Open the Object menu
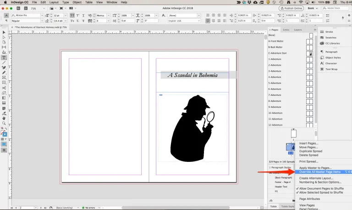 [77, 2]
